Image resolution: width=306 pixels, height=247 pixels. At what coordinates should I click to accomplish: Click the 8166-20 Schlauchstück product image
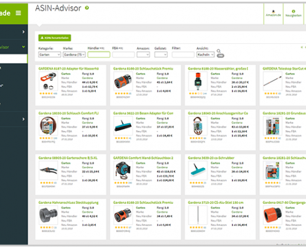(x=123, y=82)
